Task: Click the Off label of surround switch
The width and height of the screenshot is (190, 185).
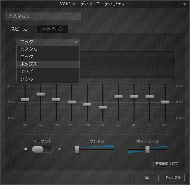Action: tap(25, 149)
